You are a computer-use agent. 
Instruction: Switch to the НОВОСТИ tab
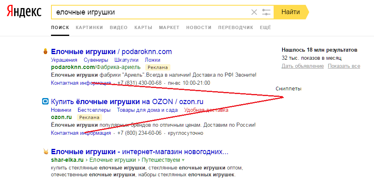[199, 27]
